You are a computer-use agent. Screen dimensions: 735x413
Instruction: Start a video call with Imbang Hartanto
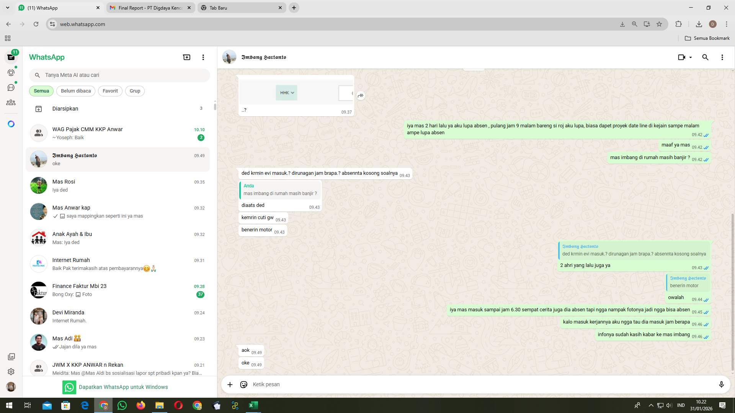click(681, 57)
